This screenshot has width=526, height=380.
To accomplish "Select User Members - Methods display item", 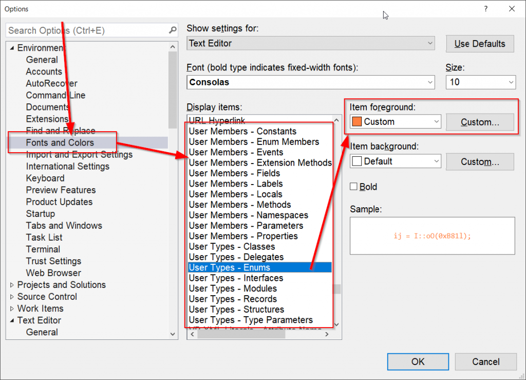I will (240, 205).
